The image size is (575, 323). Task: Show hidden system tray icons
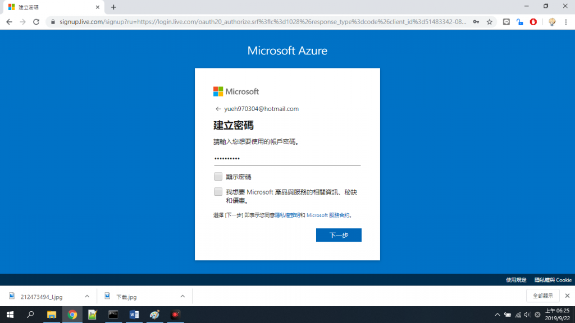click(498, 315)
